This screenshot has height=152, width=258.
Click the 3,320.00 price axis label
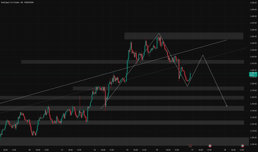click(253, 124)
